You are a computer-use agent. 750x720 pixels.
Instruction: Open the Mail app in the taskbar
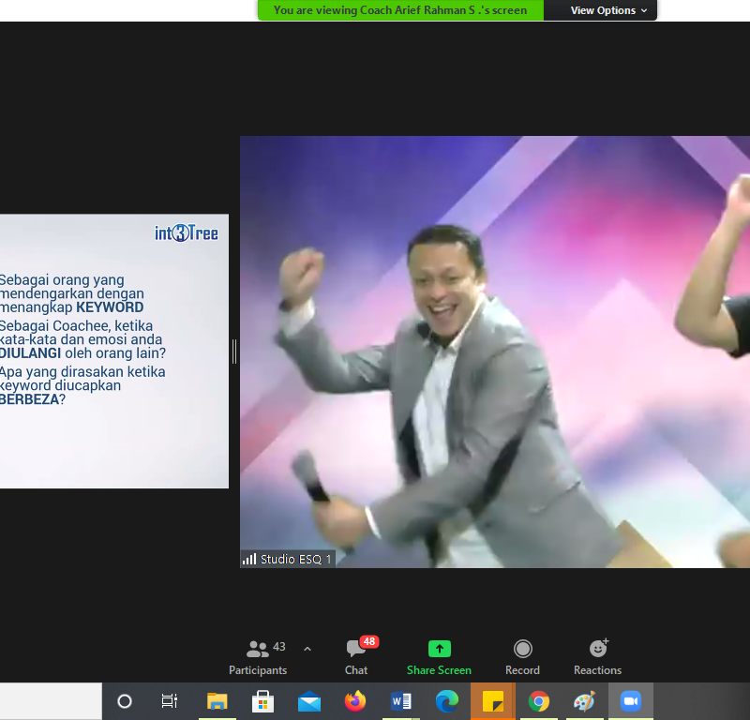308,701
